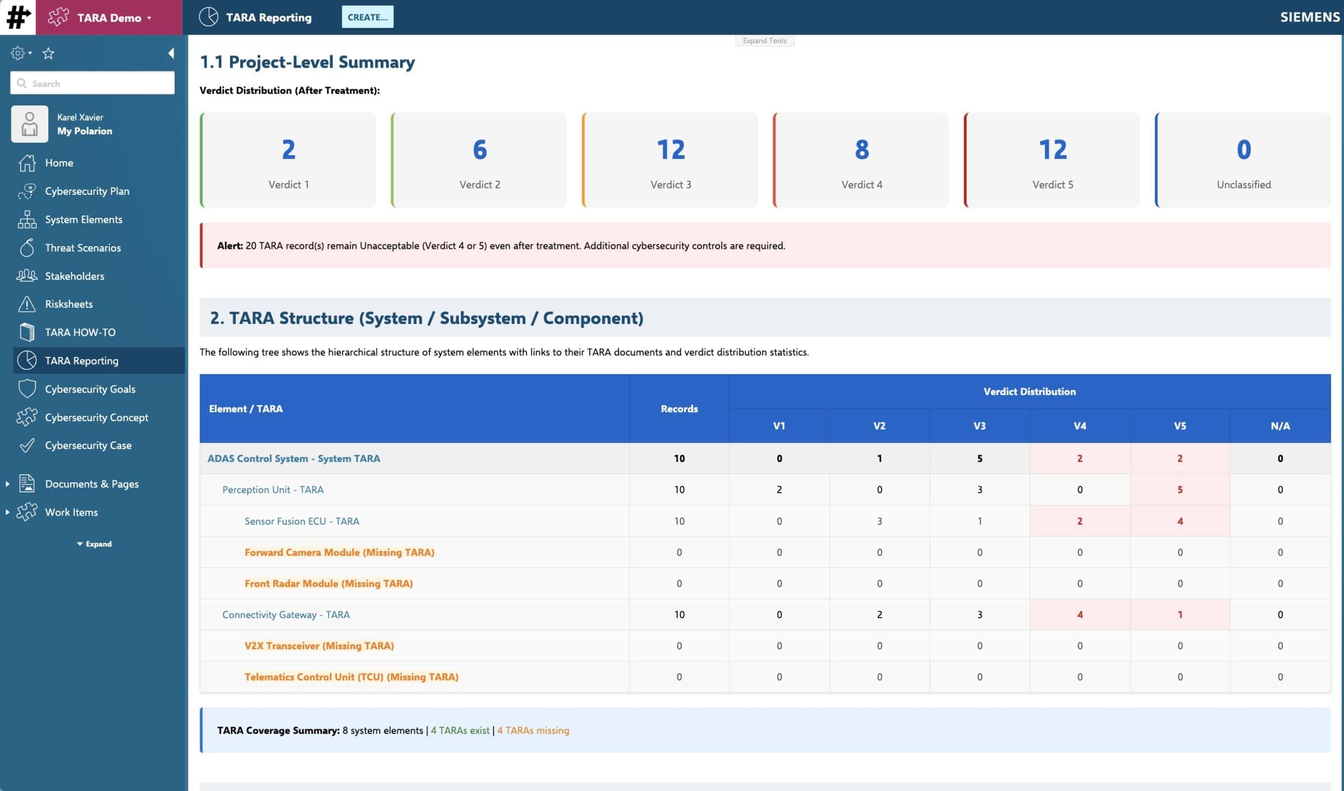Image resolution: width=1344 pixels, height=791 pixels.
Task: Expand the Work Items tree node
Action: pyautogui.click(x=7, y=512)
